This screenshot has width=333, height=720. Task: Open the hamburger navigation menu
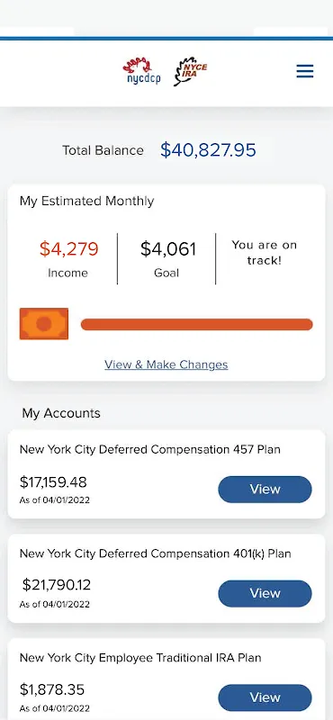point(304,71)
